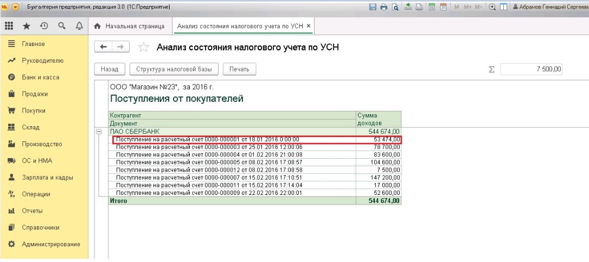Image resolution: width=589 pixels, height=262 pixels.
Task: Collapse the ПАО СБЕРБАНК group
Action: tap(99, 132)
